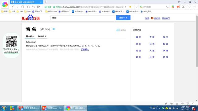Click the scissors screenshot tool icon
This screenshot has height=111, width=198.
[x=183, y=7]
